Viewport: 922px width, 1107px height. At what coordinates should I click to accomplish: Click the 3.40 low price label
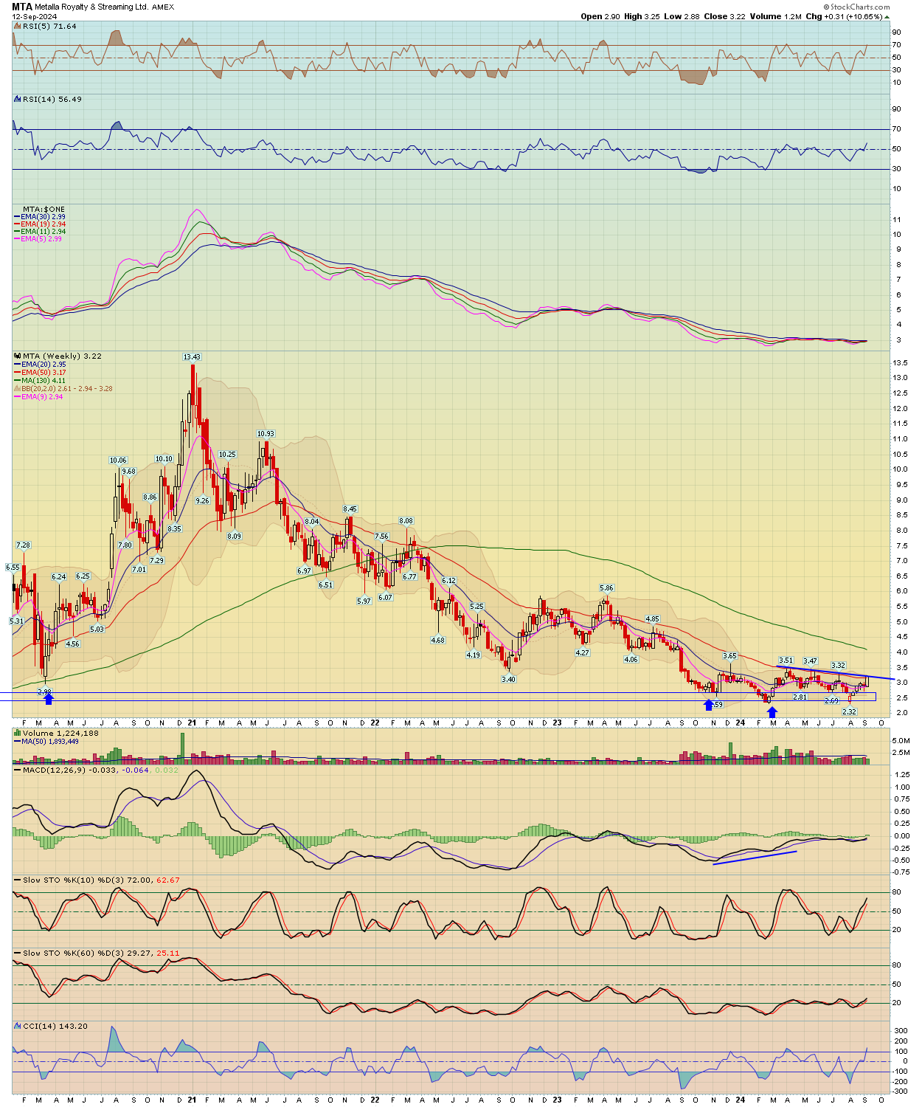[x=509, y=679]
